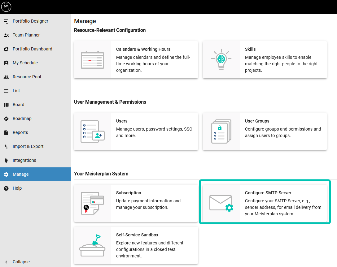Screen dimensions: 337x267
Task: Open Portfolio Designer from the sidebar
Action: coord(30,21)
